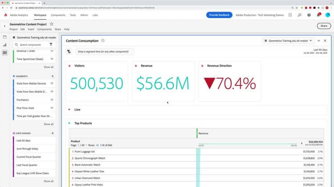Open the Panels icon in left rail
The width and height of the screenshot is (334, 187).
(5, 37)
